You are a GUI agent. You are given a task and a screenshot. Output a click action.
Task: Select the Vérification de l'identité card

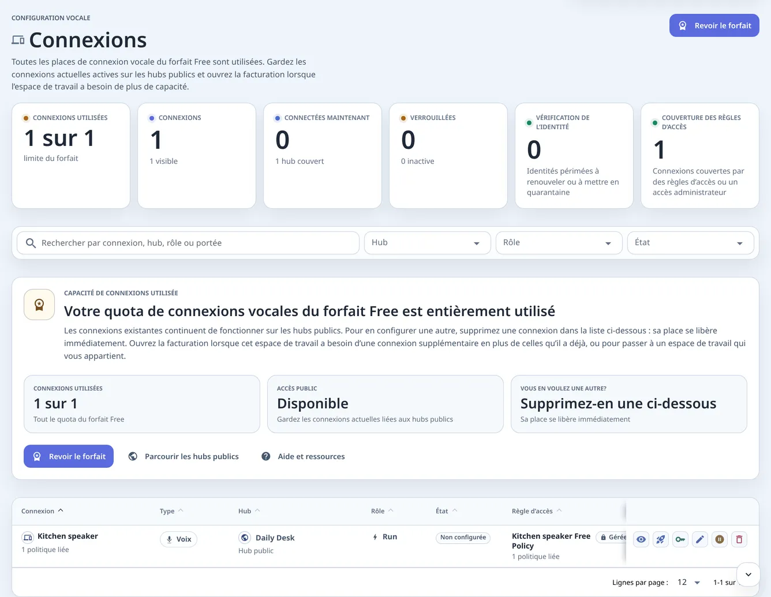pos(574,156)
